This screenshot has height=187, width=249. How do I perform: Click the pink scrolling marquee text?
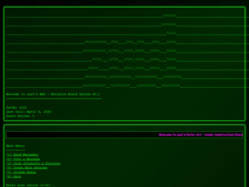point(201,135)
